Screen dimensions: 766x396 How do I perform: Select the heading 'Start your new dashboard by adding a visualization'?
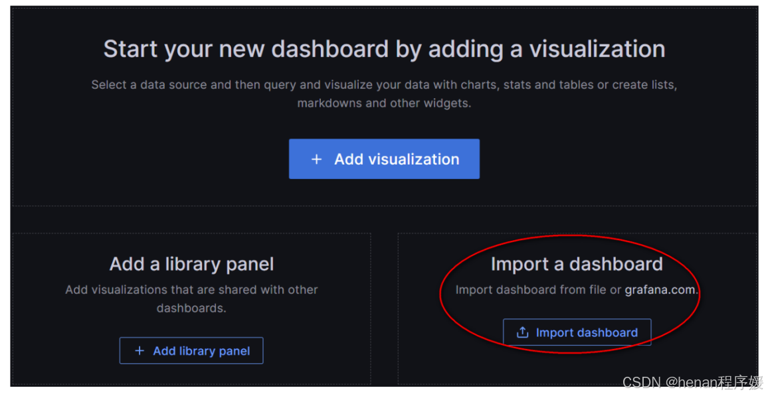(384, 49)
